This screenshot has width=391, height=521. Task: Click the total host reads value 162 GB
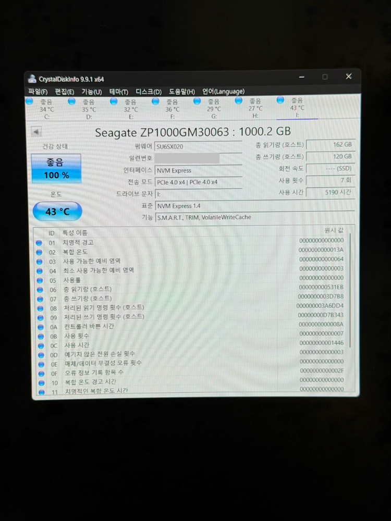331,144
